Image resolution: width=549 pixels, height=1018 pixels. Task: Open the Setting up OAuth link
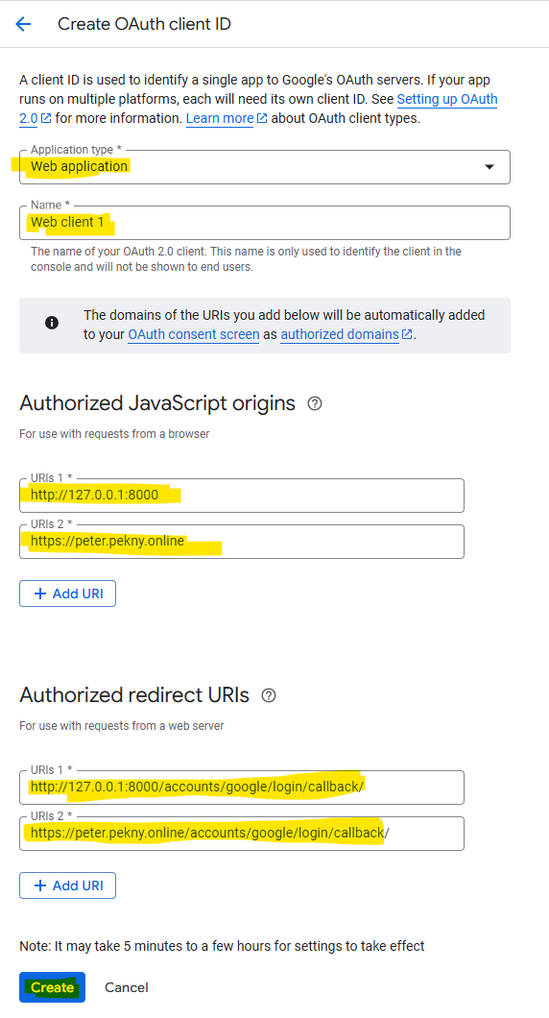[447, 99]
